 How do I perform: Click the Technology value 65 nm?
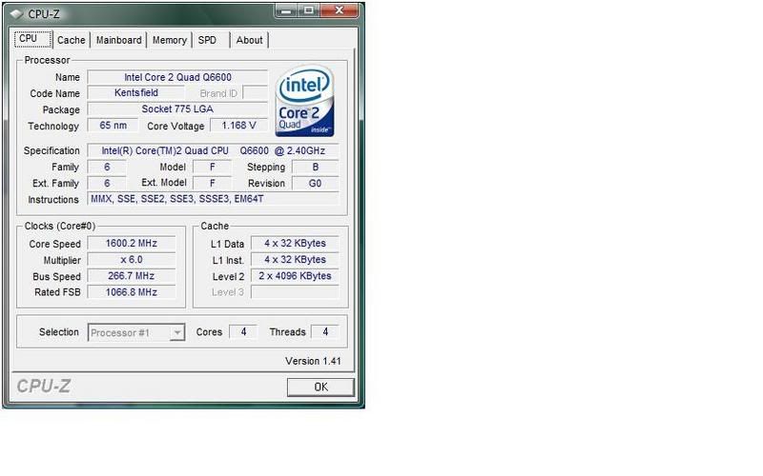[113, 126]
